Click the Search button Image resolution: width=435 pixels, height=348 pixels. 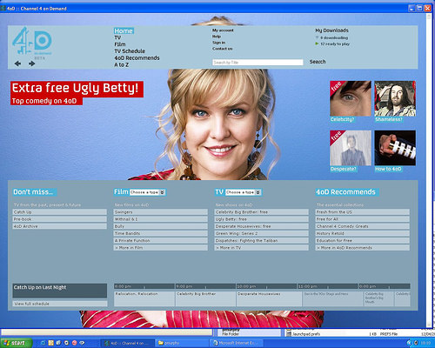pos(318,62)
